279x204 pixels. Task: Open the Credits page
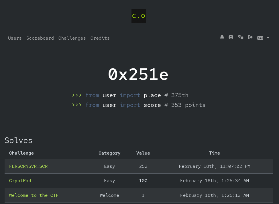(100, 38)
